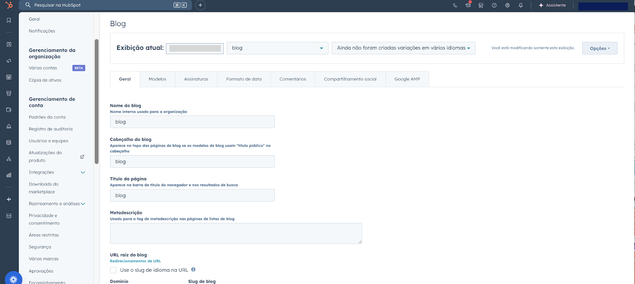
Task: Click the bookmarks icon in sidebar
Action: pos(9,20)
